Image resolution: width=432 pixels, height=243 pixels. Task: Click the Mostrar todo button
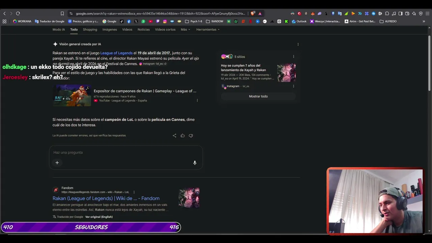(258, 96)
